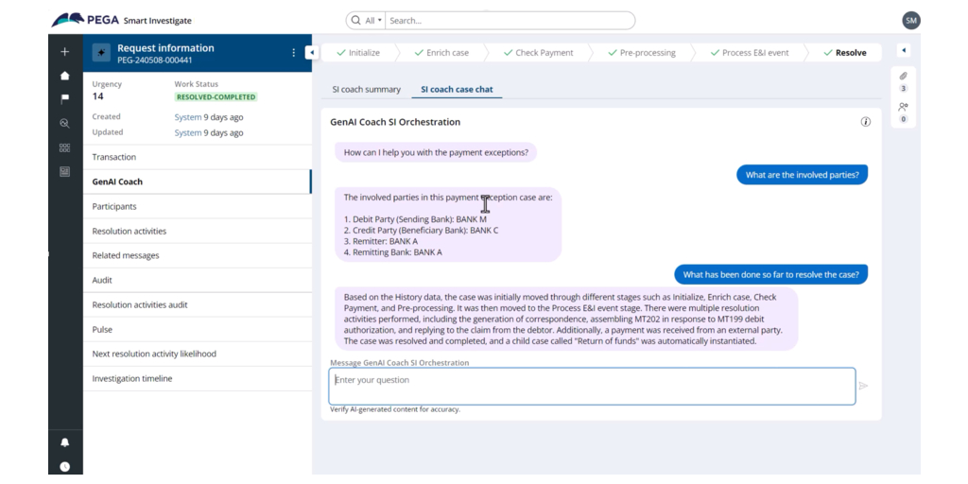Open the Home icon in sidebar
Screen dimensions: 968x484
click(x=65, y=76)
